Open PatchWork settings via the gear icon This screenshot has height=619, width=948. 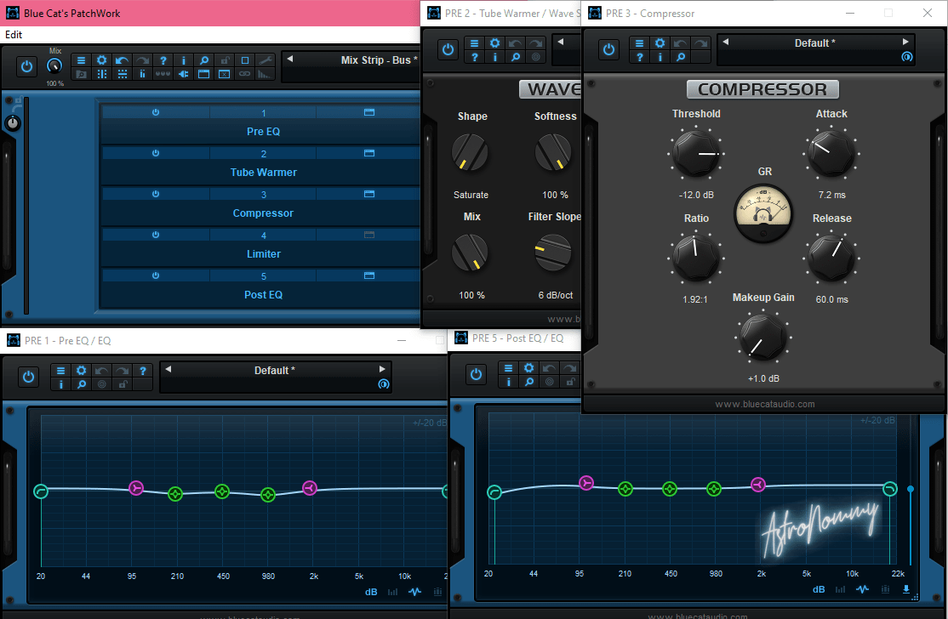pos(102,60)
